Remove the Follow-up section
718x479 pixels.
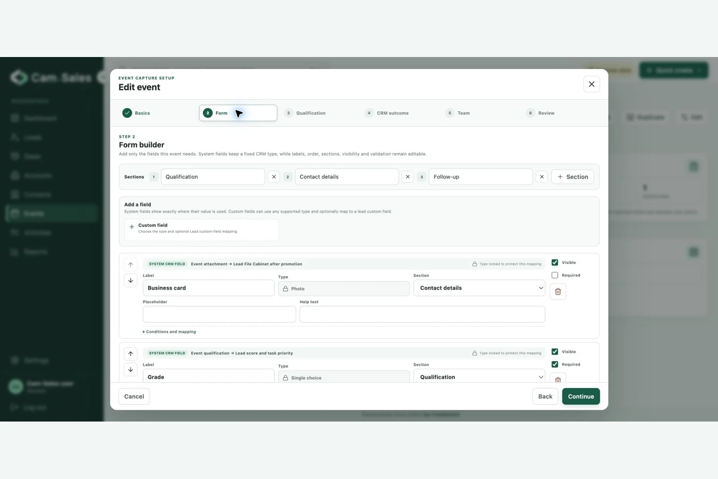[542, 177]
